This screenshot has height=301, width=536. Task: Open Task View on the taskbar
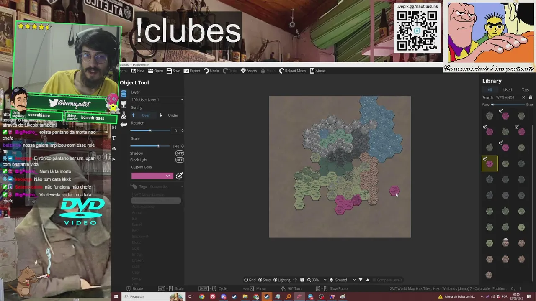[191, 297]
